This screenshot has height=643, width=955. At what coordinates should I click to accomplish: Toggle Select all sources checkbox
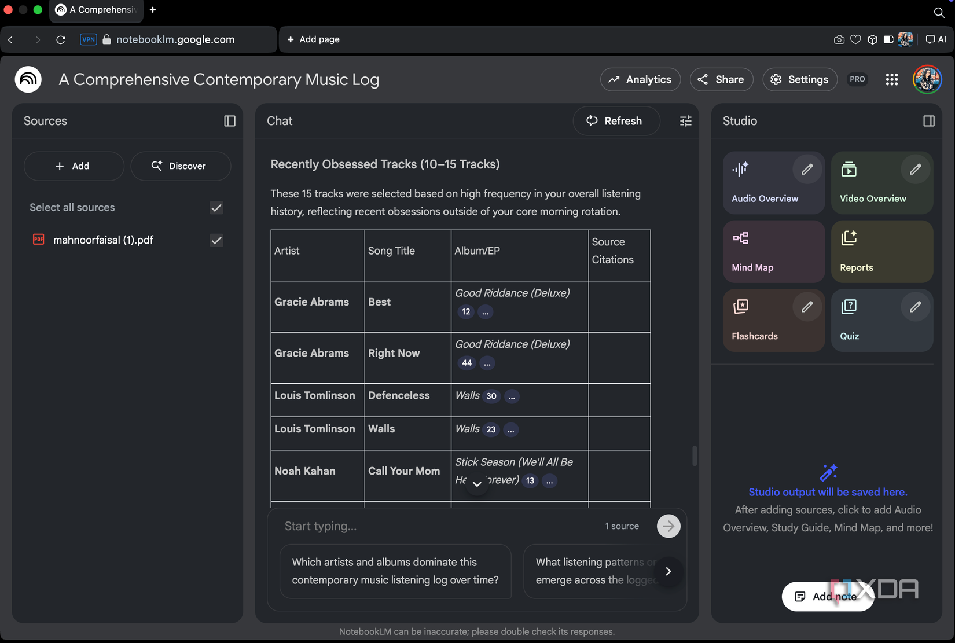(x=216, y=208)
